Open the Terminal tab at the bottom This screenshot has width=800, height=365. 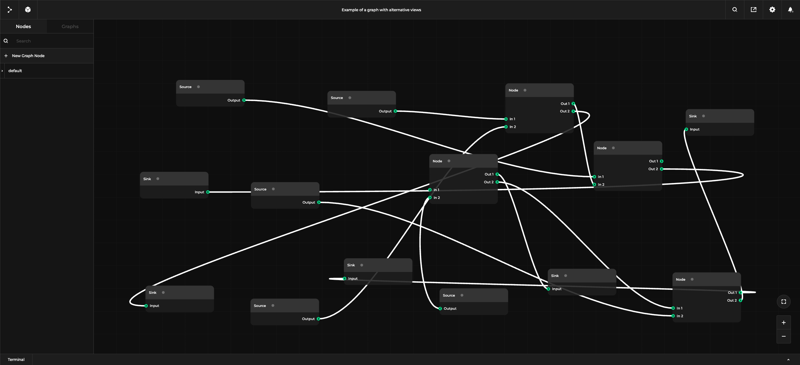16,360
